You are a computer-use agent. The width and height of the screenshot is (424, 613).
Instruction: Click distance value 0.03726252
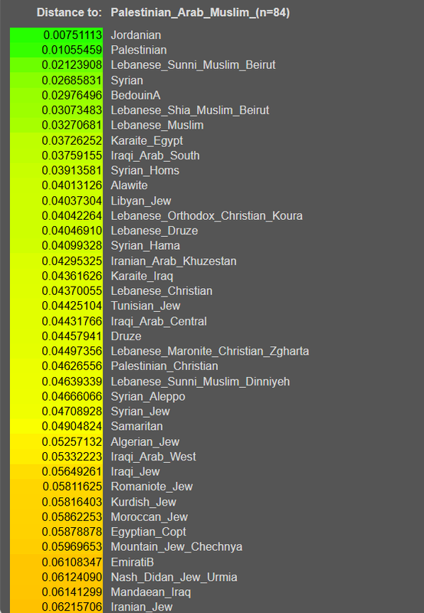click(x=72, y=141)
